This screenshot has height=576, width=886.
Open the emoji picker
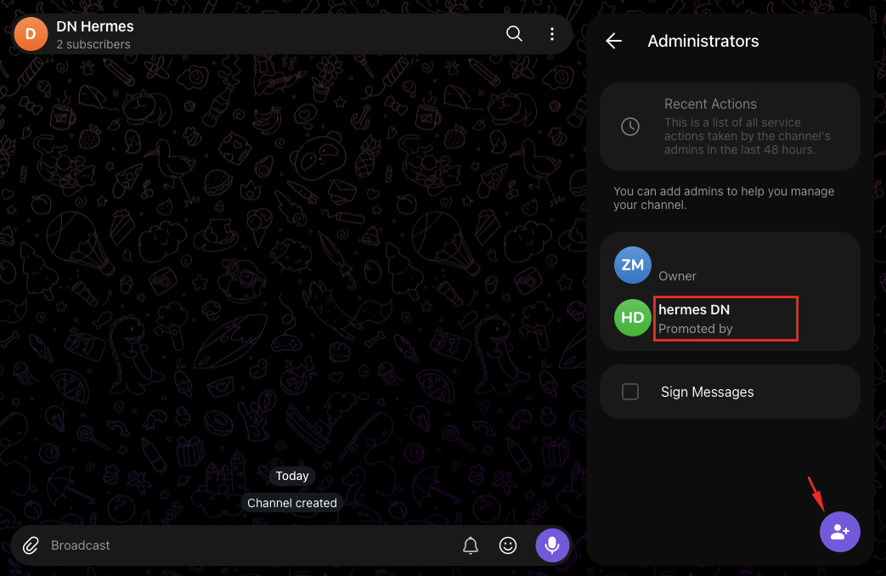coord(508,545)
